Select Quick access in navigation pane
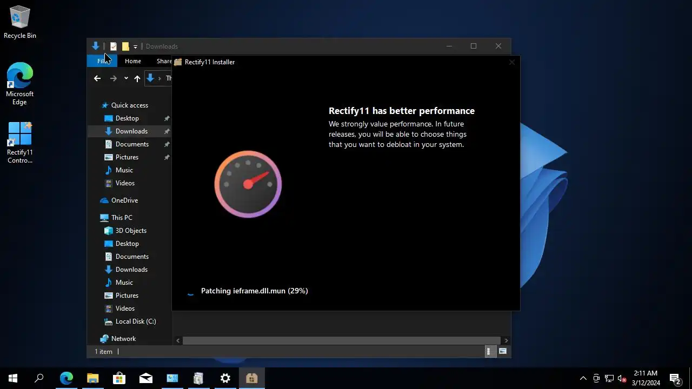This screenshot has width=692, height=389. [x=130, y=105]
